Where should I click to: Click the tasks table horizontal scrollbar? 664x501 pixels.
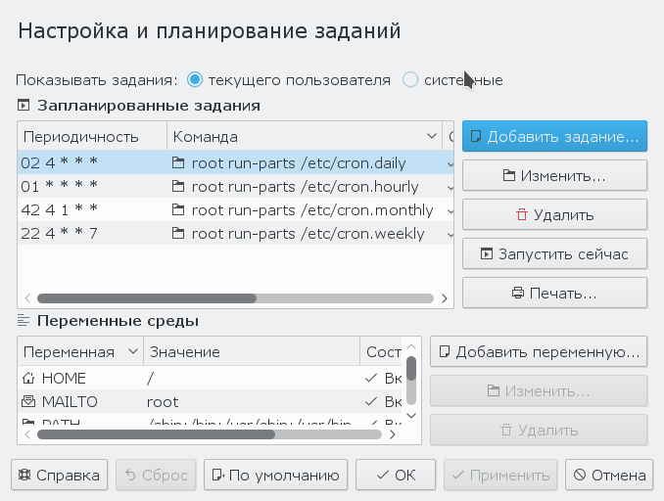[x=147, y=298]
